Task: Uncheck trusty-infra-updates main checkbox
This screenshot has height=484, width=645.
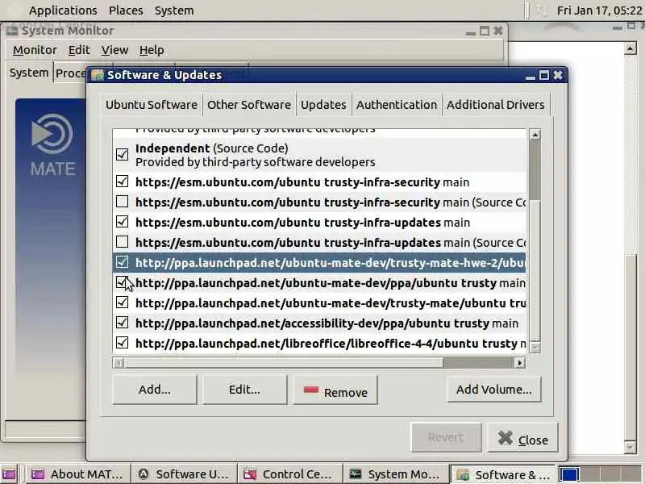Action: click(123, 222)
